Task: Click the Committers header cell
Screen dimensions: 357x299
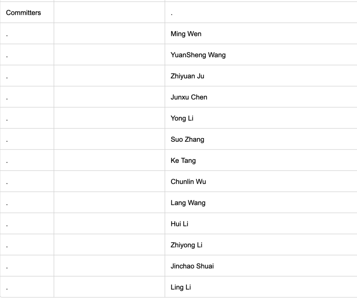Action: 23,13
